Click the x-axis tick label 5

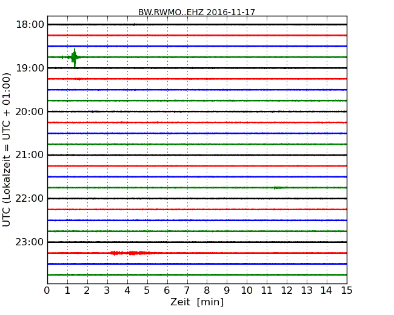tap(147, 291)
